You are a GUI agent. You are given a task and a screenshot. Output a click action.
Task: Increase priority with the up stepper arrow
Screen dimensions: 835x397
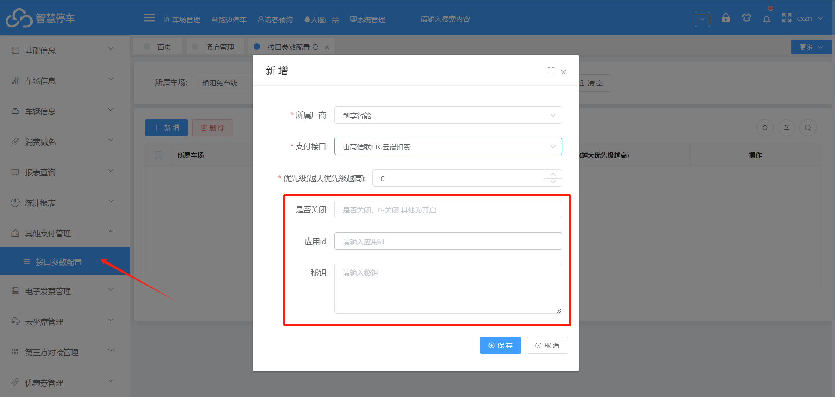pos(553,174)
